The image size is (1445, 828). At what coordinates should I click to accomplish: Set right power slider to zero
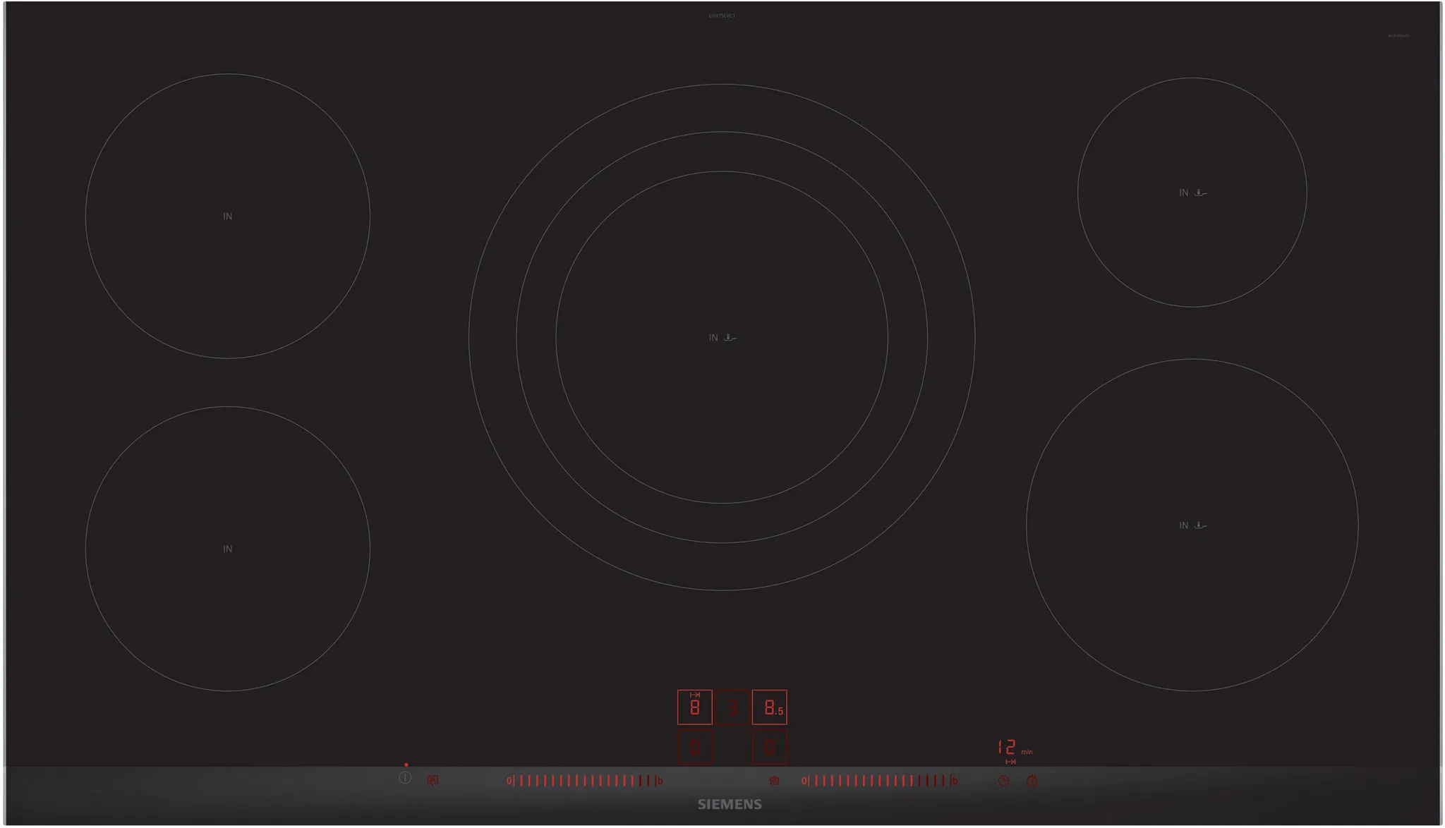(804, 781)
